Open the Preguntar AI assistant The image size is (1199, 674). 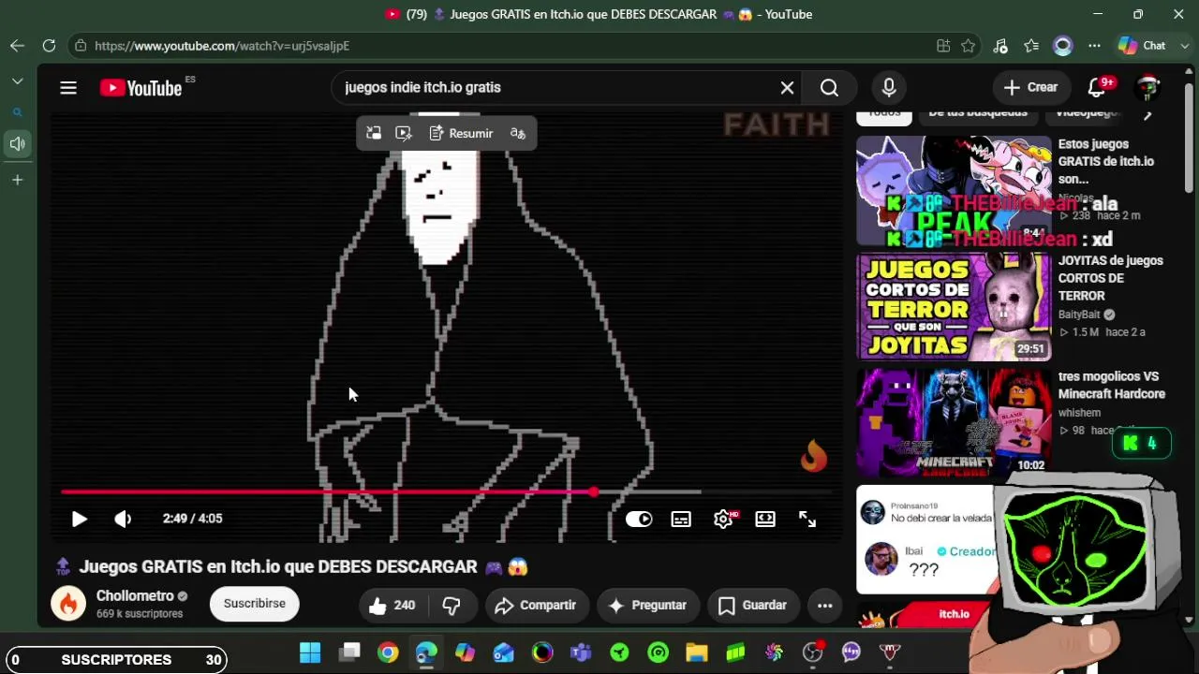(x=647, y=606)
